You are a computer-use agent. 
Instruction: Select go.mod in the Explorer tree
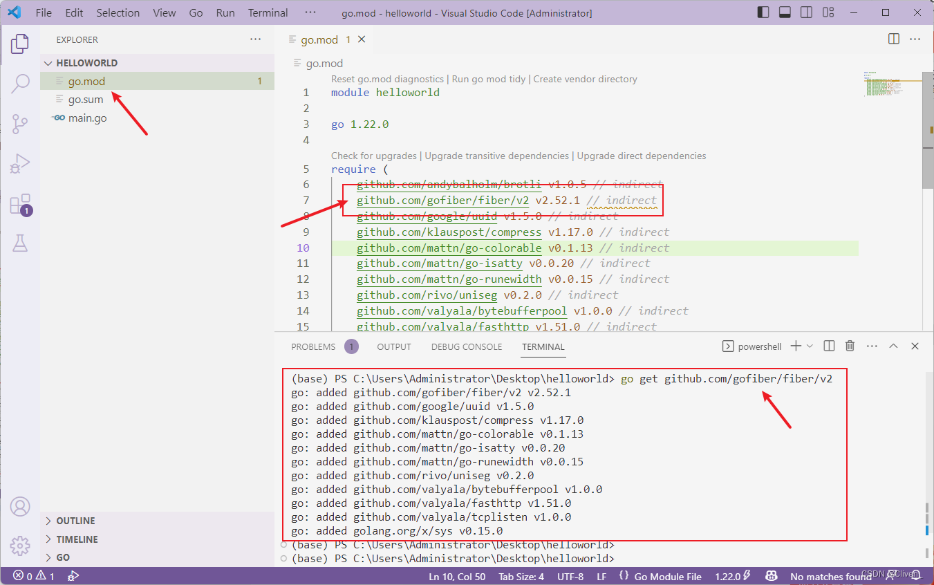pos(157,81)
